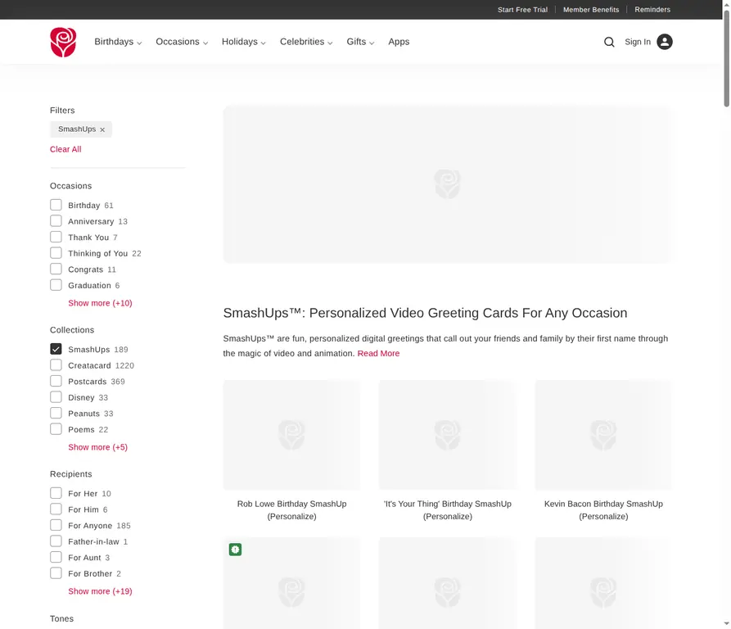The image size is (731, 629).
Task: Click the large banner image placeholder
Action: point(448,184)
